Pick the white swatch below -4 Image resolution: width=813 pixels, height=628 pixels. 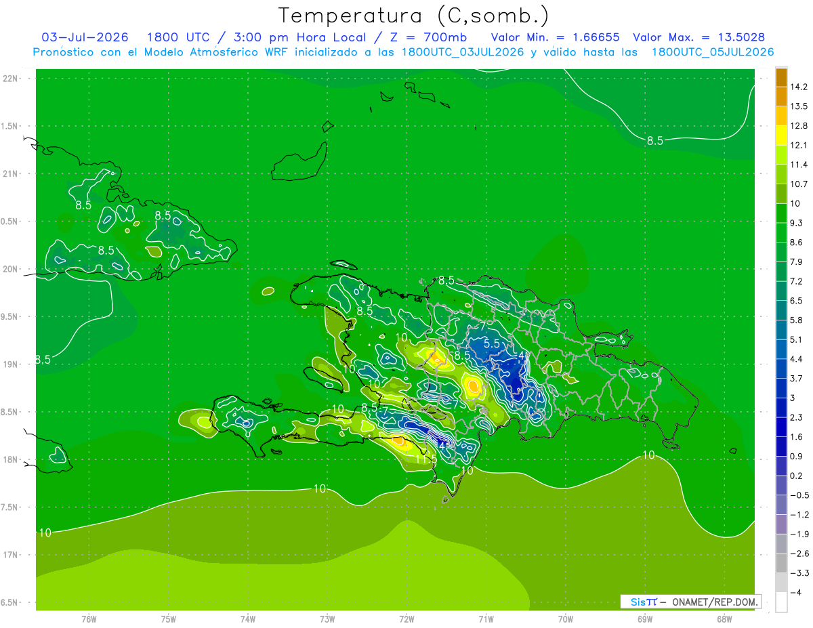pos(781,602)
